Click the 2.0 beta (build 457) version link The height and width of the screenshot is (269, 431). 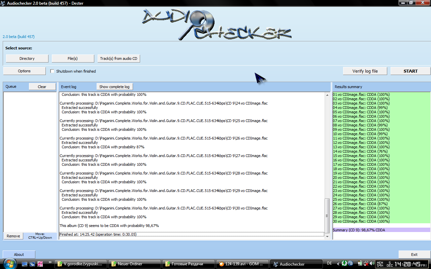pos(19,37)
